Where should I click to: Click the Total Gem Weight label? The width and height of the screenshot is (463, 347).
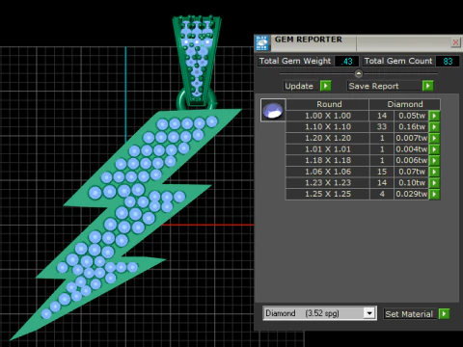(295, 61)
